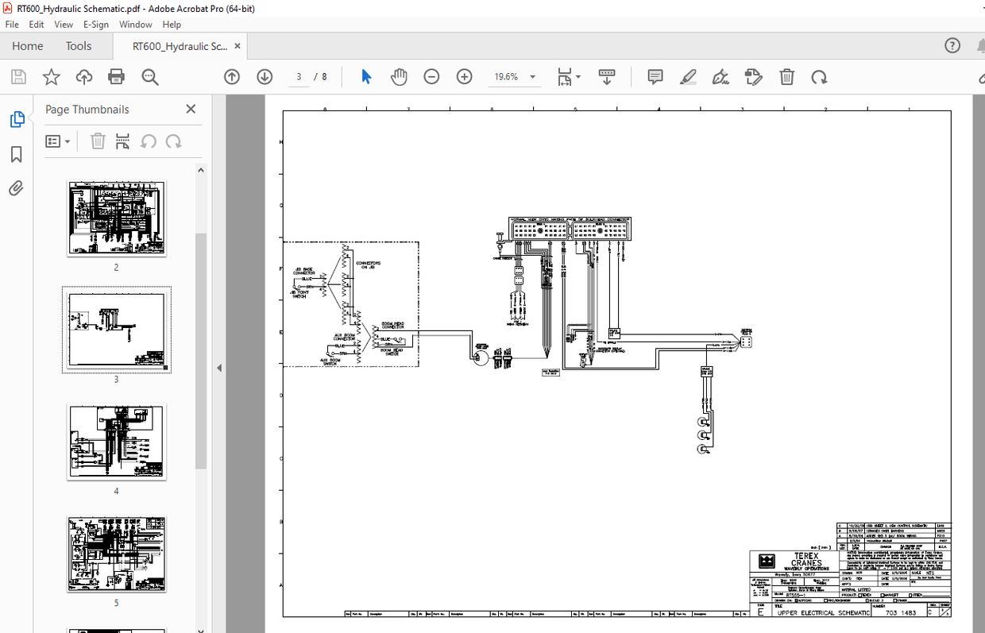The image size is (985, 633).
Task: Select the page 4 thumbnail
Action: pos(116,442)
